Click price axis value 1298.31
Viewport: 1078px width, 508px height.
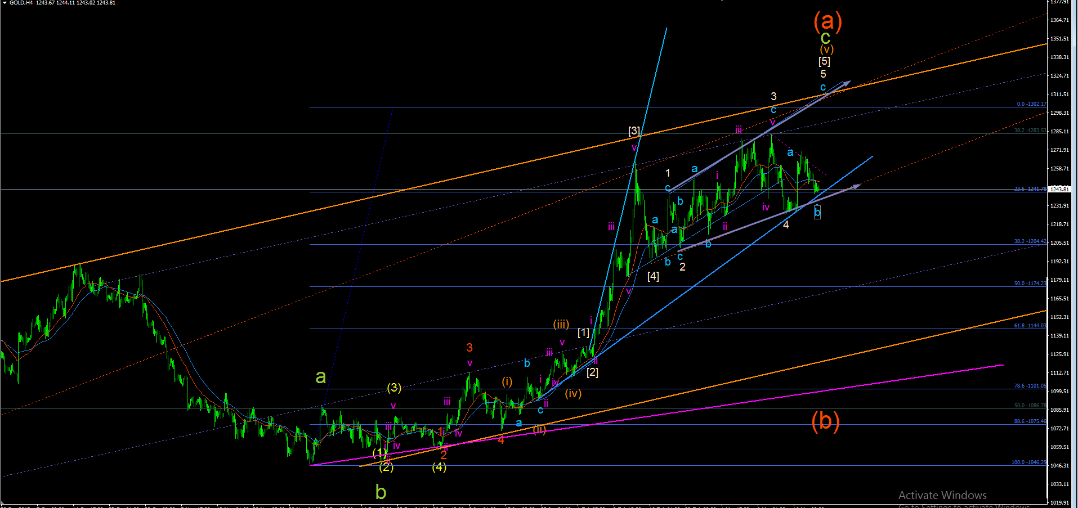click(1059, 113)
